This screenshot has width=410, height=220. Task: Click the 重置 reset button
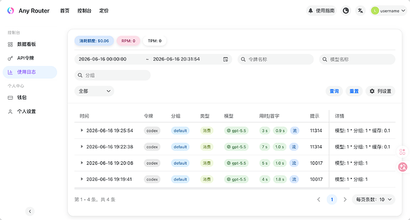(x=354, y=91)
